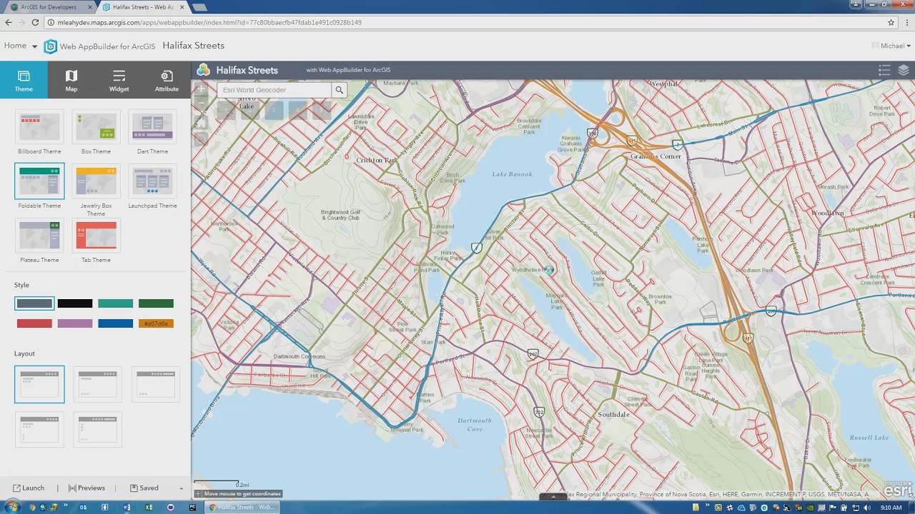This screenshot has width=915, height=514.
Task: Open widget placeholder 2 on map
Action: pyautogui.click(x=249, y=110)
